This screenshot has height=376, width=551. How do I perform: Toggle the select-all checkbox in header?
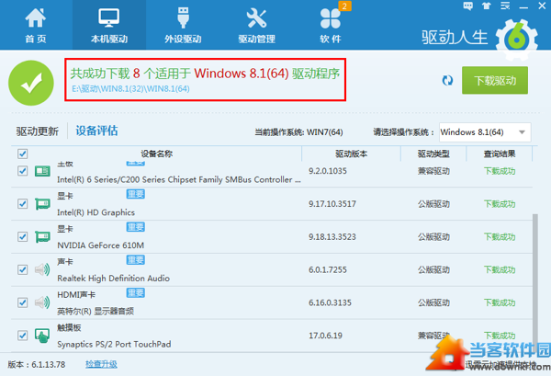pos(22,154)
